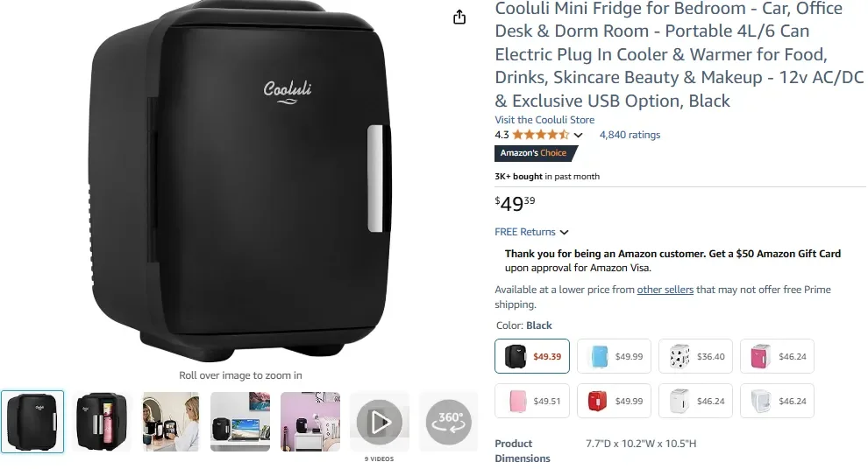
Task: Open the 4,840 ratings link
Action: click(x=630, y=135)
